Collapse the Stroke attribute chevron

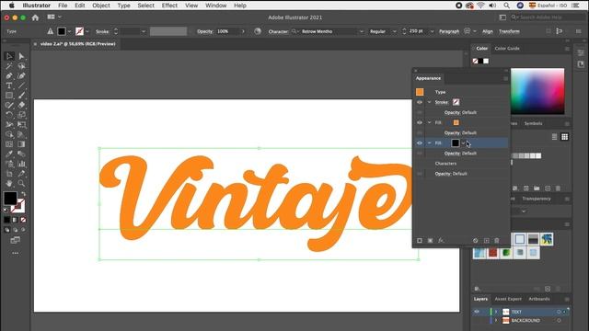pyautogui.click(x=430, y=102)
